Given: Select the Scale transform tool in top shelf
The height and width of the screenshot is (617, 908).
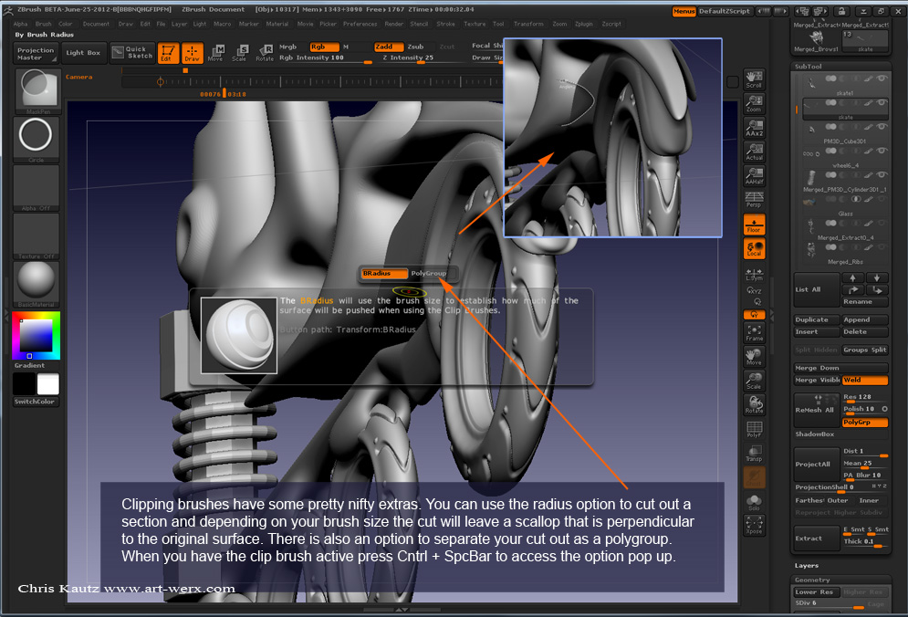Looking at the screenshot, I should click(x=240, y=53).
